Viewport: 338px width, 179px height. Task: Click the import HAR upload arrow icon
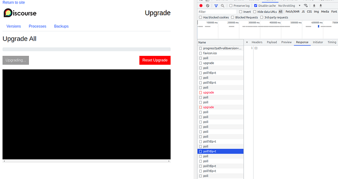pyautogui.click(x=314, y=5)
